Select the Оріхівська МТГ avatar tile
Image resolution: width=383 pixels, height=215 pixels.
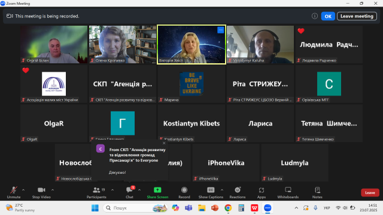point(329,84)
